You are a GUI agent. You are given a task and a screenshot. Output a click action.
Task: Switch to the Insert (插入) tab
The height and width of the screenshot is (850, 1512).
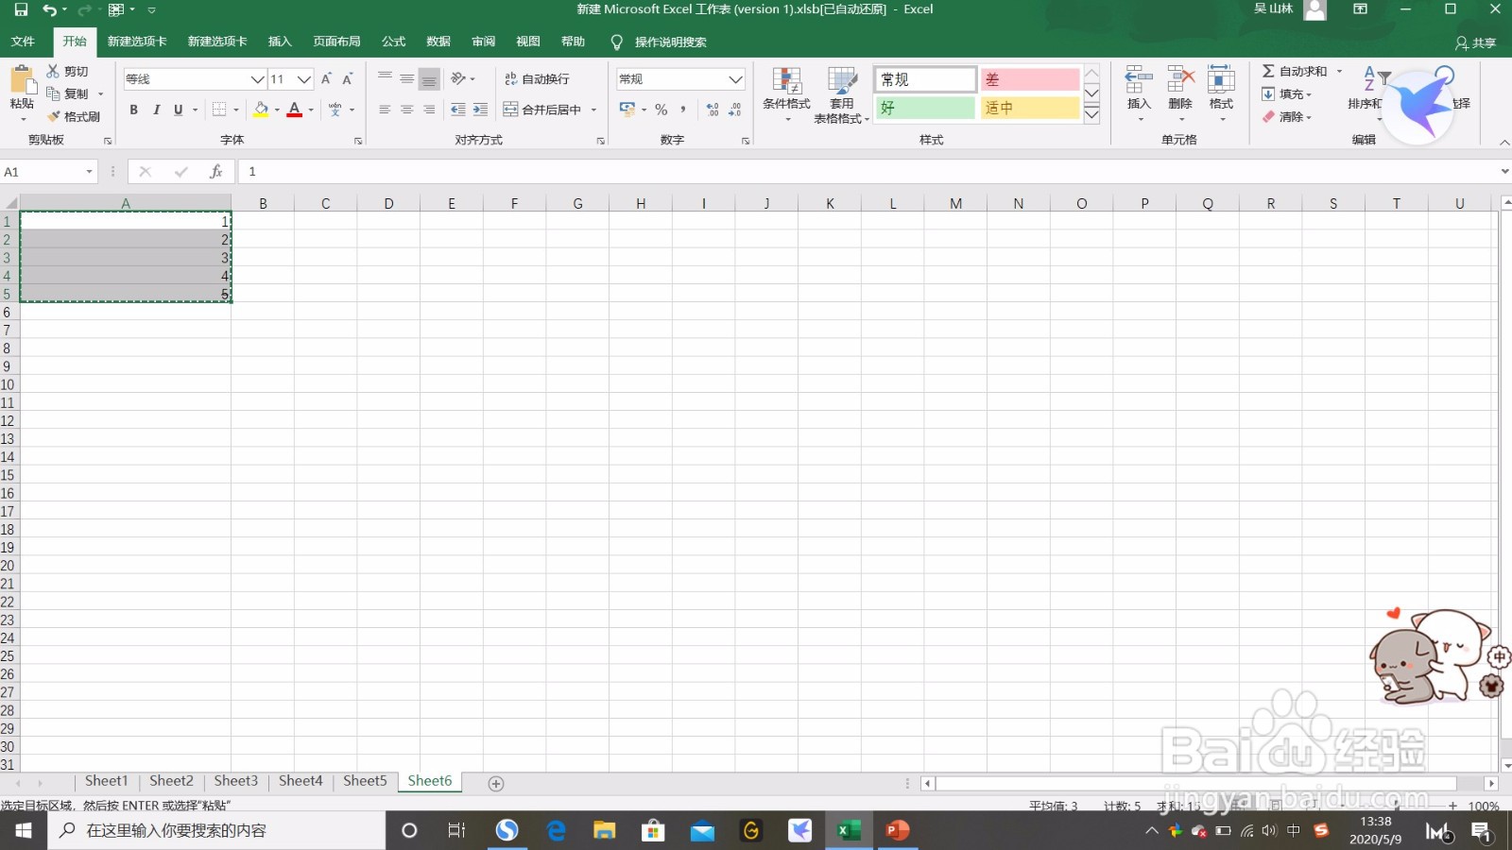[x=280, y=42]
